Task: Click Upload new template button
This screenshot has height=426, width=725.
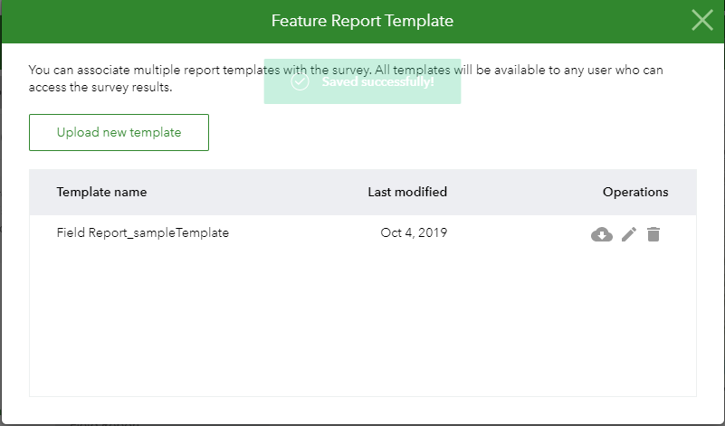Action: 119,132
